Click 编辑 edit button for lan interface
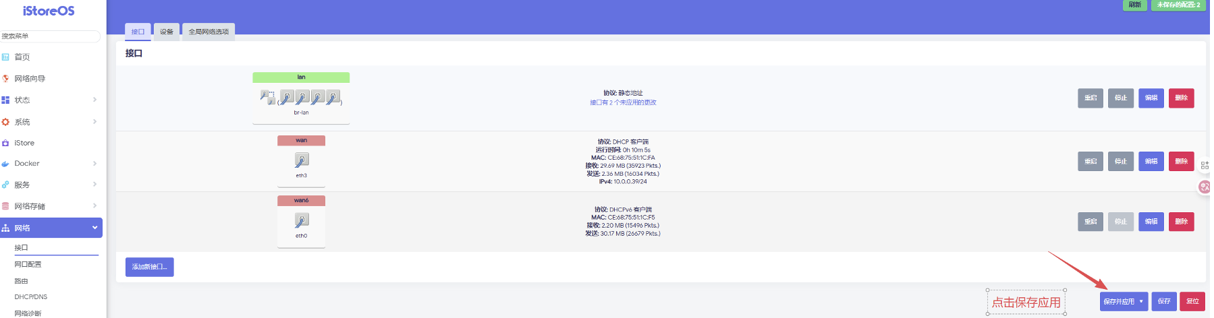The image size is (1214, 318). click(x=1151, y=98)
